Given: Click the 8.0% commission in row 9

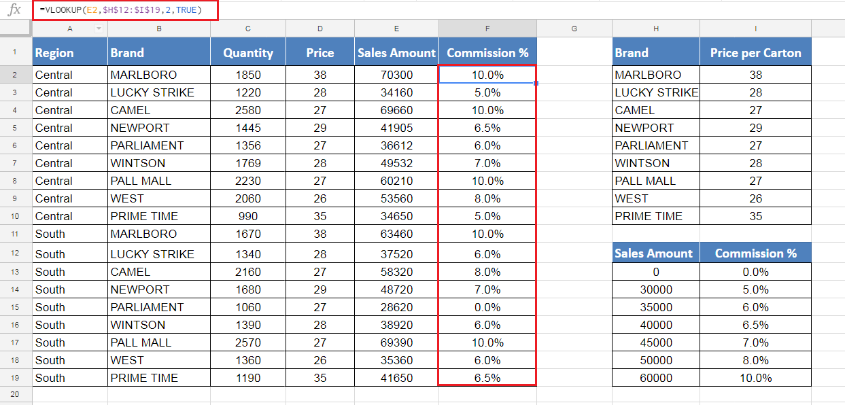Looking at the screenshot, I should (487, 198).
